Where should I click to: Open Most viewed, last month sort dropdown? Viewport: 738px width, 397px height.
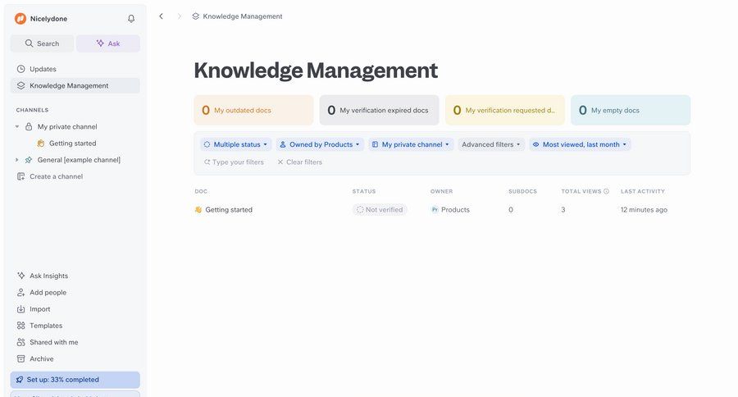580,144
